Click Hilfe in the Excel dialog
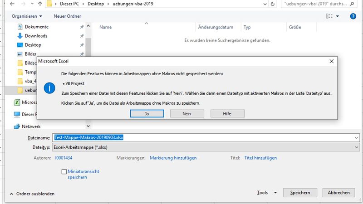This screenshot has width=363, height=204. pos(227,114)
